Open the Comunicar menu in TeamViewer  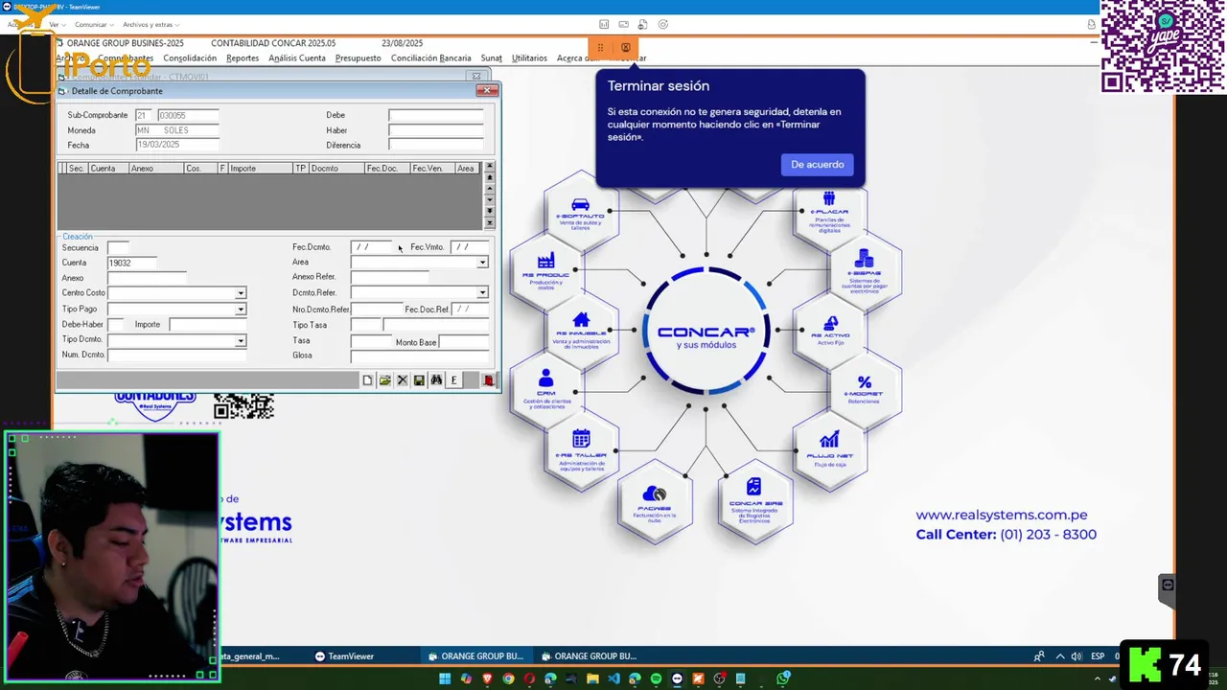click(x=94, y=24)
